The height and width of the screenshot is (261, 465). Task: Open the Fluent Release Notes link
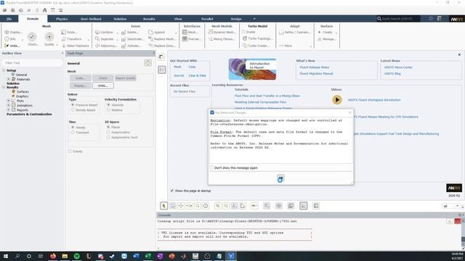click(x=315, y=67)
